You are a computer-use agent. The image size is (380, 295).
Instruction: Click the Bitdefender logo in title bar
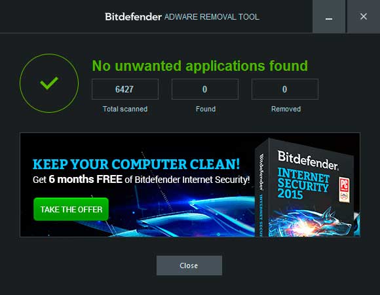pos(133,17)
